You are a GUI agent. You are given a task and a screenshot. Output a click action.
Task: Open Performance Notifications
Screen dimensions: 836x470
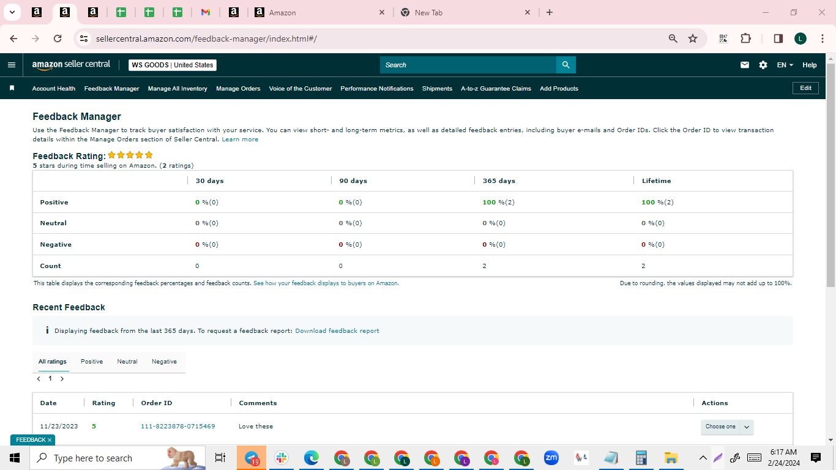click(x=377, y=89)
